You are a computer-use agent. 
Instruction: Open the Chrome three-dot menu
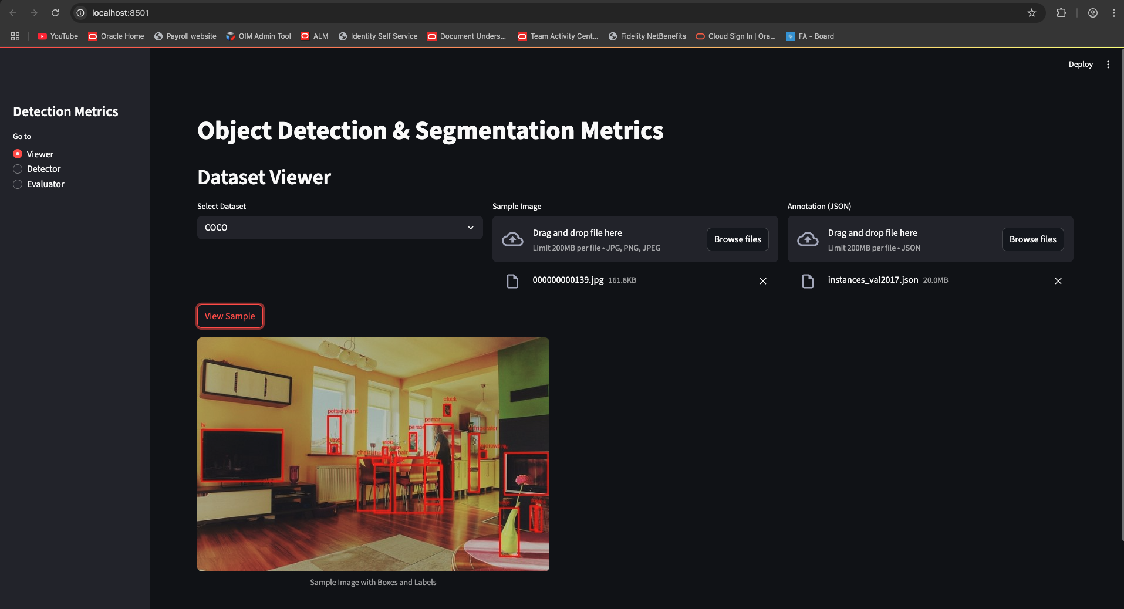point(1113,13)
